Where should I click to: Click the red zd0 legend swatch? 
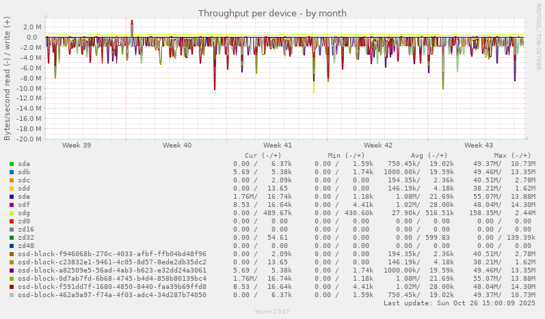12,221
